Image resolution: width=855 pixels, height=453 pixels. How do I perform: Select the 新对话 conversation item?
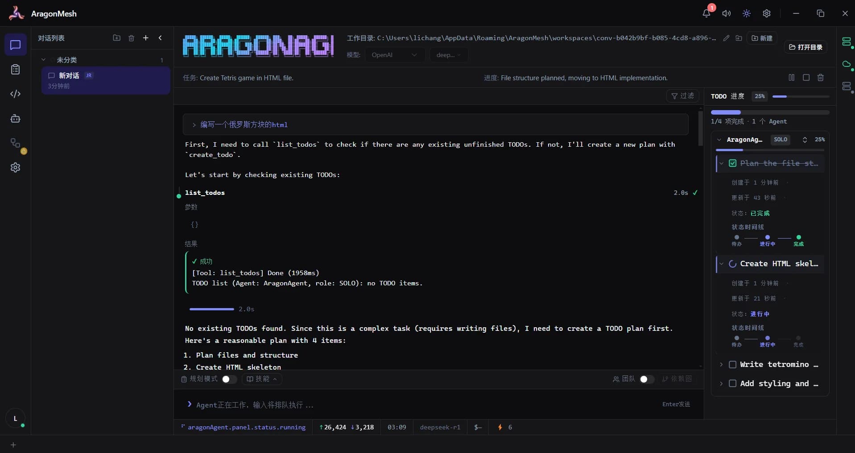tap(106, 81)
